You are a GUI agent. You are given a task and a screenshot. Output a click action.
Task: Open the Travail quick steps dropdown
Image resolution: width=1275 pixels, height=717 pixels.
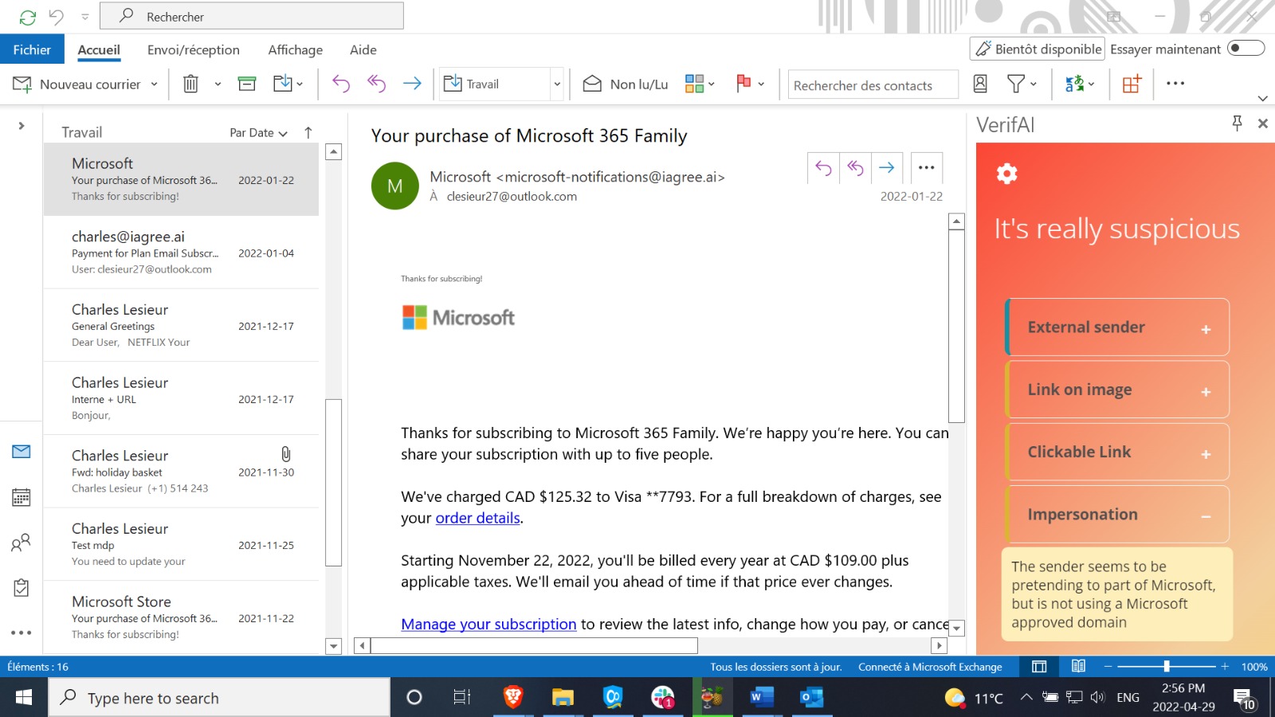point(557,84)
